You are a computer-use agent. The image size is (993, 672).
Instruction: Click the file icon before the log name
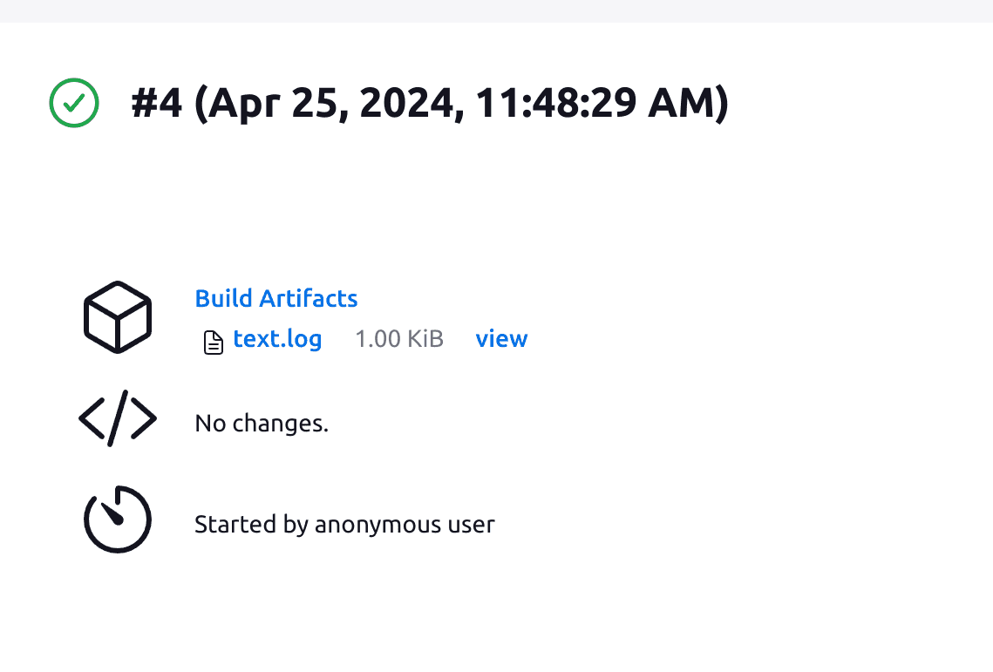coord(213,342)
